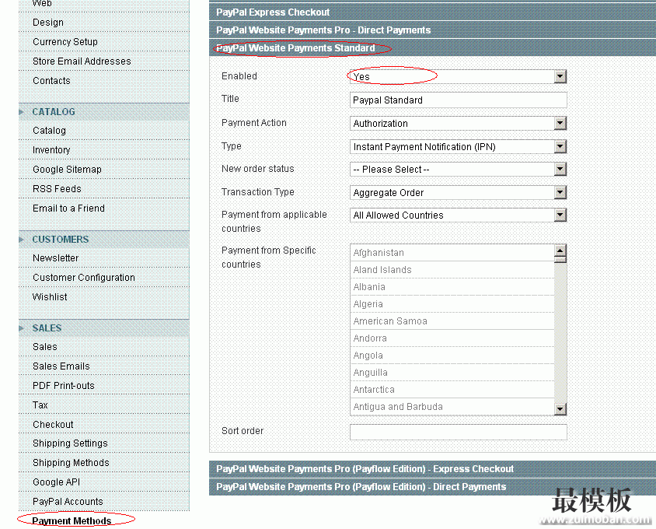Expand PayPal Website Payments Pro - Direct Payments
This screenshot has height=529, width=656.
432,30
